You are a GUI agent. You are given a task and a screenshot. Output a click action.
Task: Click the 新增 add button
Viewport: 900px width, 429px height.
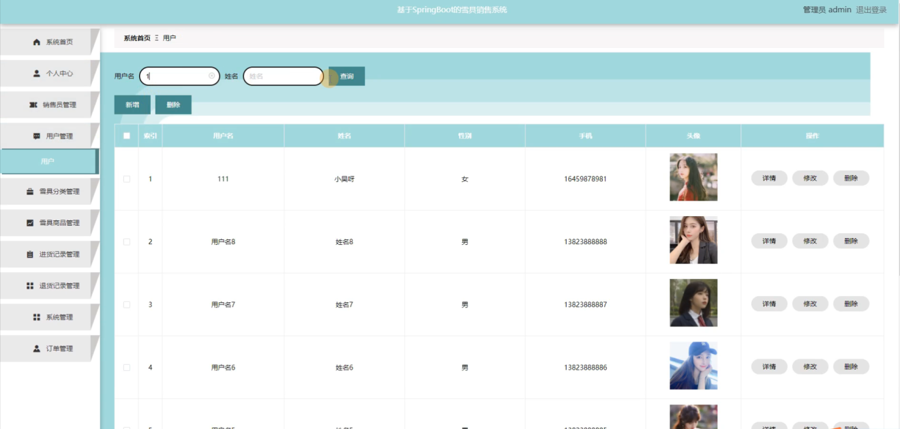click(132, 105)
